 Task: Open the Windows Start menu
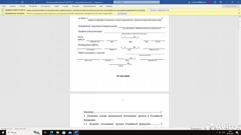click(x=3, y=132)
